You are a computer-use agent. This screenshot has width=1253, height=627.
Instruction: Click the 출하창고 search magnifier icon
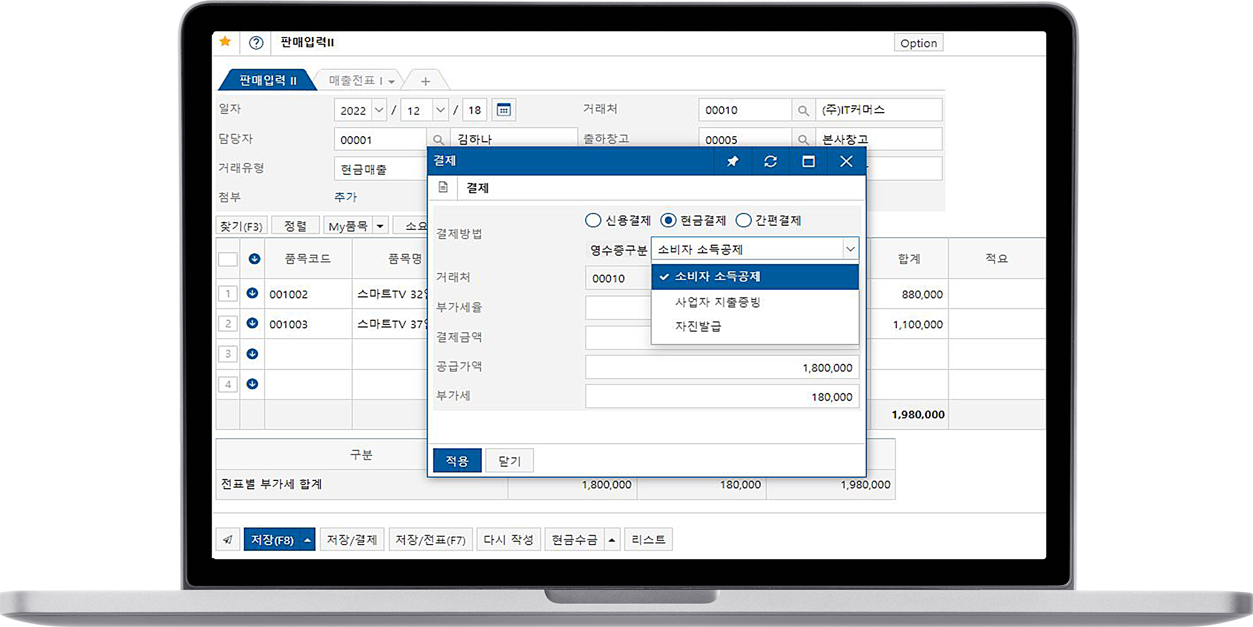point(803,140)
